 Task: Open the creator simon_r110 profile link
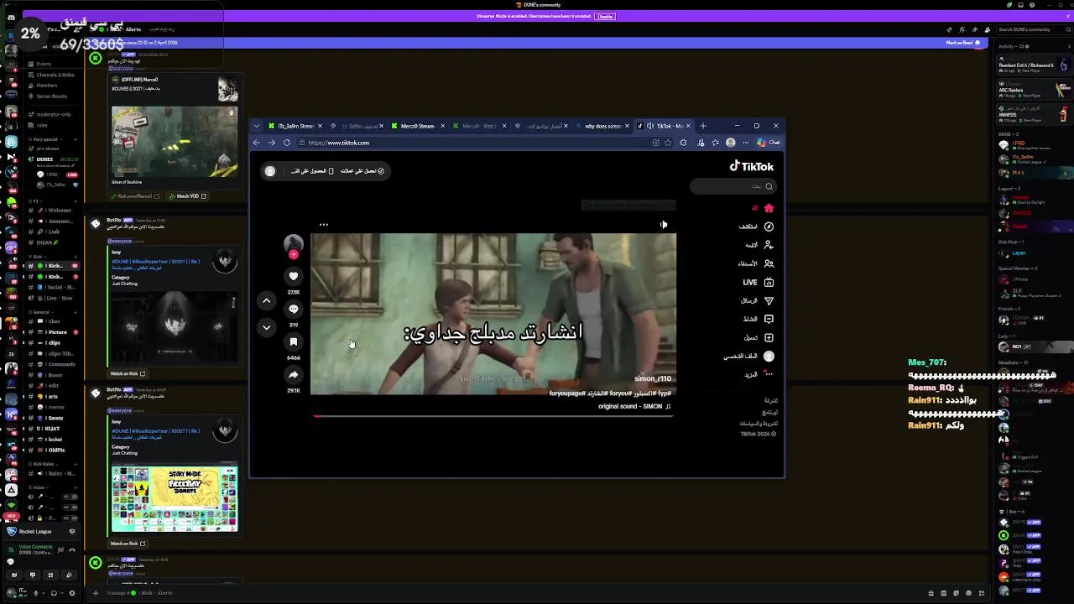click(x=653, y=378)
